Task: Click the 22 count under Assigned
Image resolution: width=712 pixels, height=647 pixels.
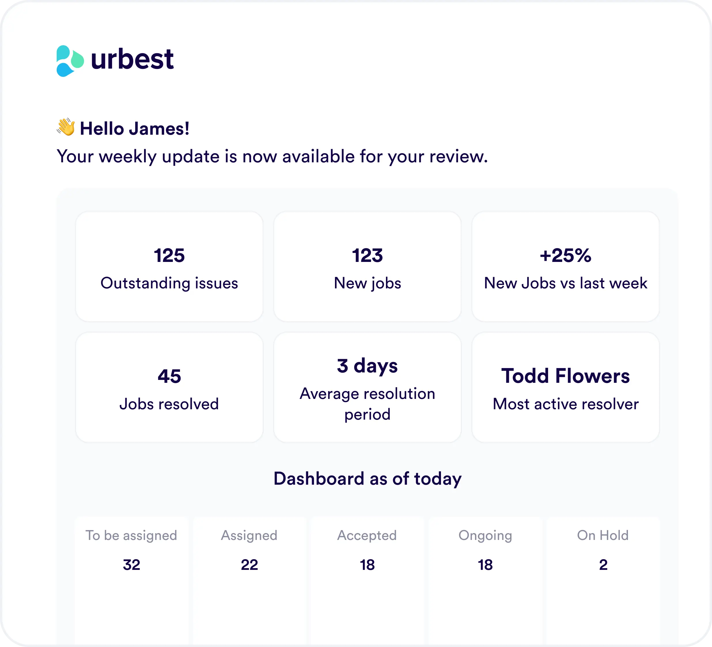Action: tap(249, 565)
